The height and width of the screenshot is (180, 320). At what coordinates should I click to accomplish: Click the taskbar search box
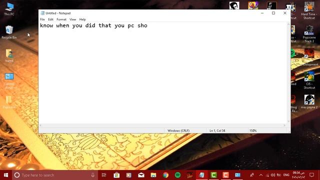[55, 175]
